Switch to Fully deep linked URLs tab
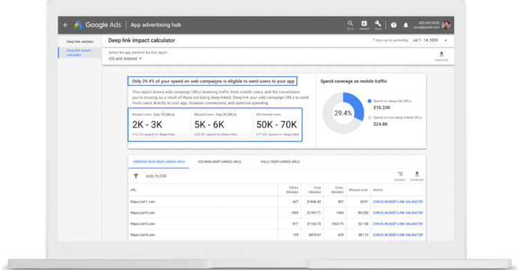The height and width of the screenshot is (270, 519). point(280,162)
